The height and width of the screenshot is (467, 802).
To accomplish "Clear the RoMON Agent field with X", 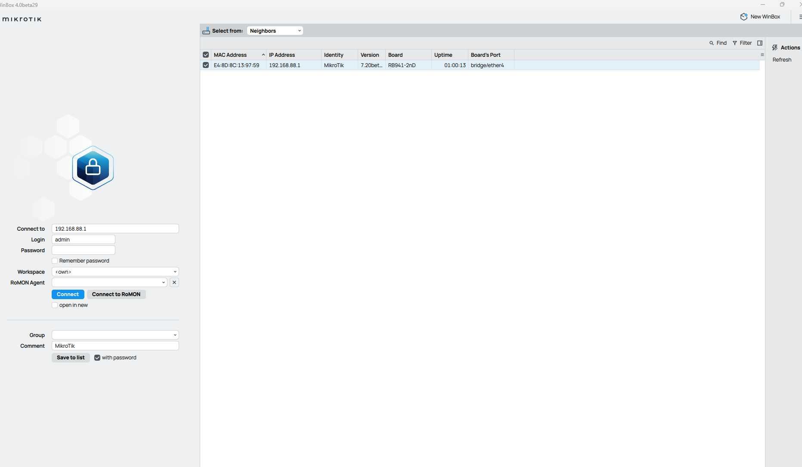I will point(174,282).
